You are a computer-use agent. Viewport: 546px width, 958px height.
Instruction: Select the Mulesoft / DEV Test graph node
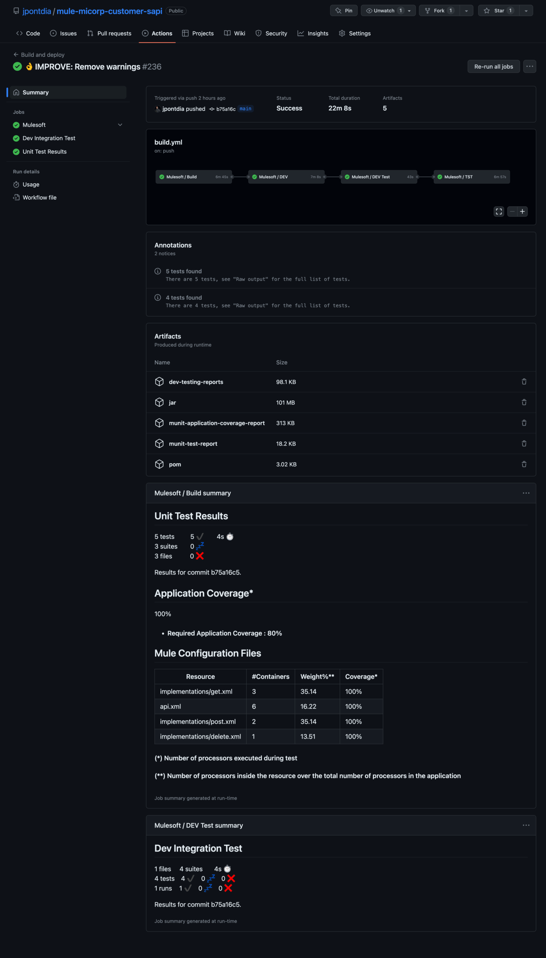[379, 177]
